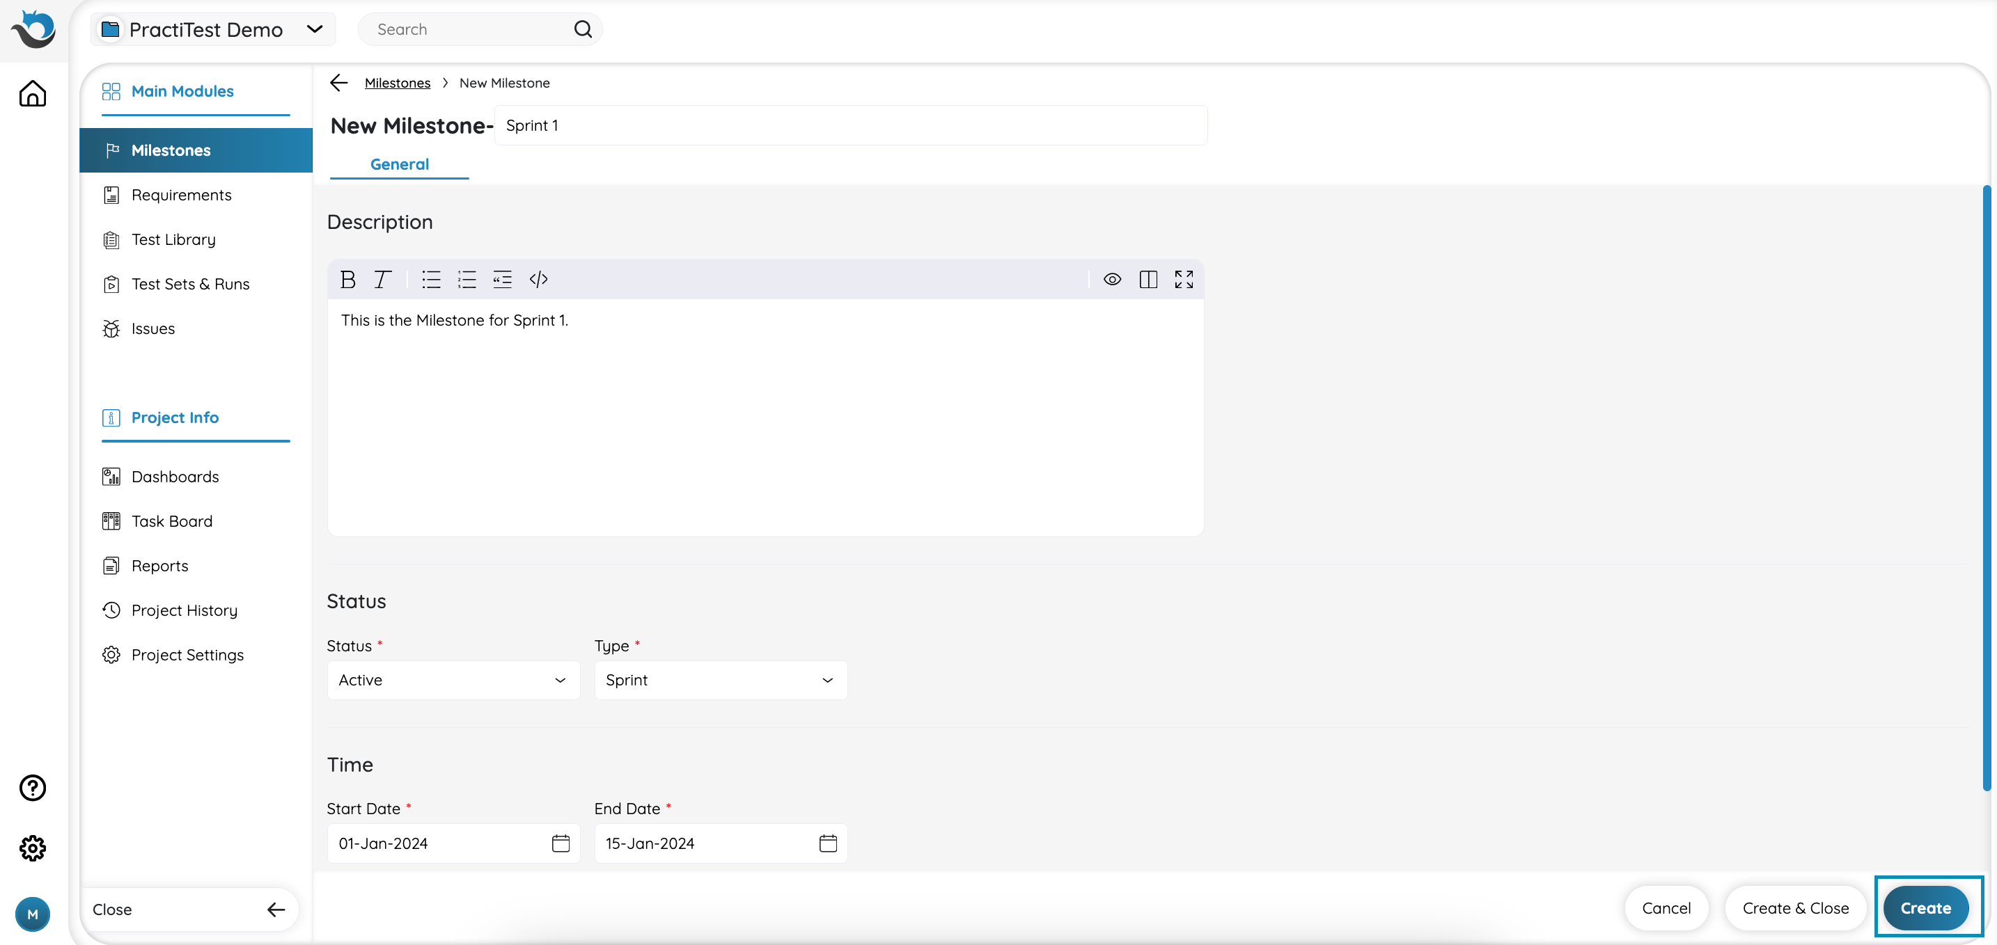Follow the Milestones breadcrumb link

pos(397,83)
